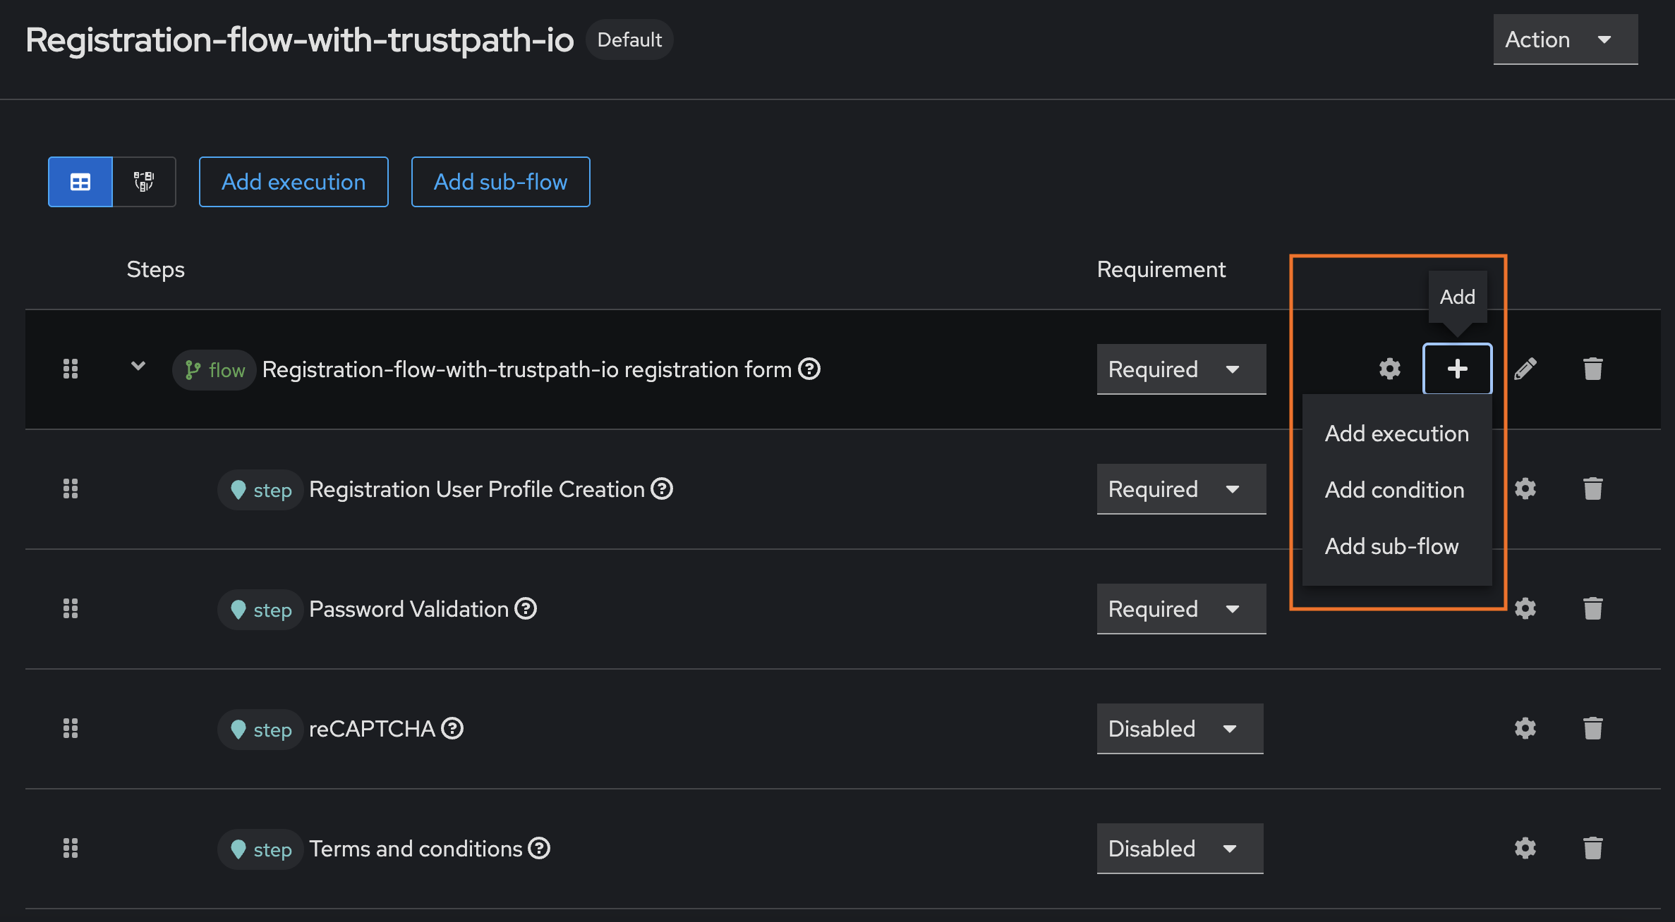Select Add condition from the context menu
1675x922 pixels.
(x=1393, y=489)
